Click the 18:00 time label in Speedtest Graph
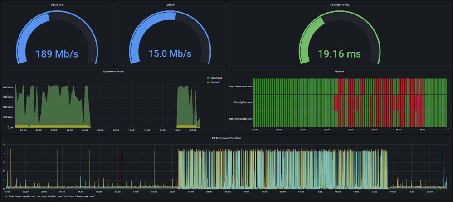The image size is (453, 202). click(x=178, y=130)
